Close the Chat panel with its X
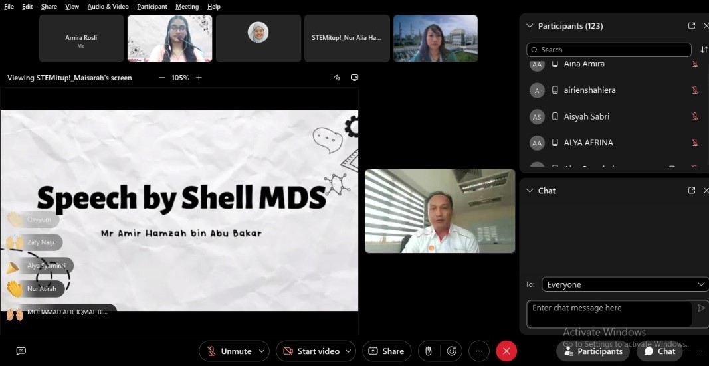 (706, 190)
